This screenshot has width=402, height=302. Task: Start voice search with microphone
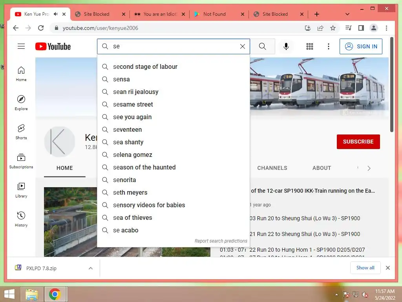tap(286, 46)
